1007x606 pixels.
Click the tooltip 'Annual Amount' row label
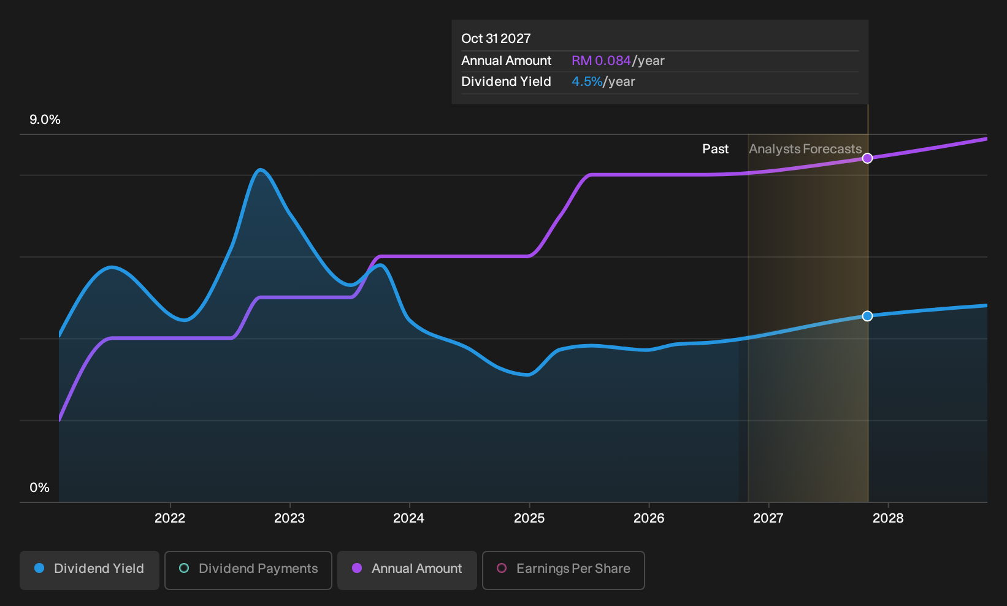click(x=506, y=61)
